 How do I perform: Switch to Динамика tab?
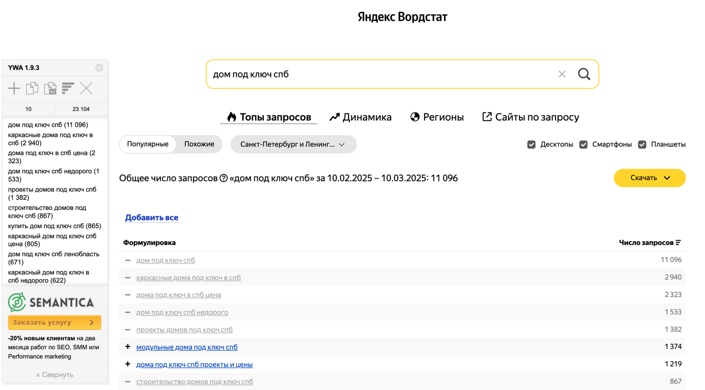coord(360,117)
